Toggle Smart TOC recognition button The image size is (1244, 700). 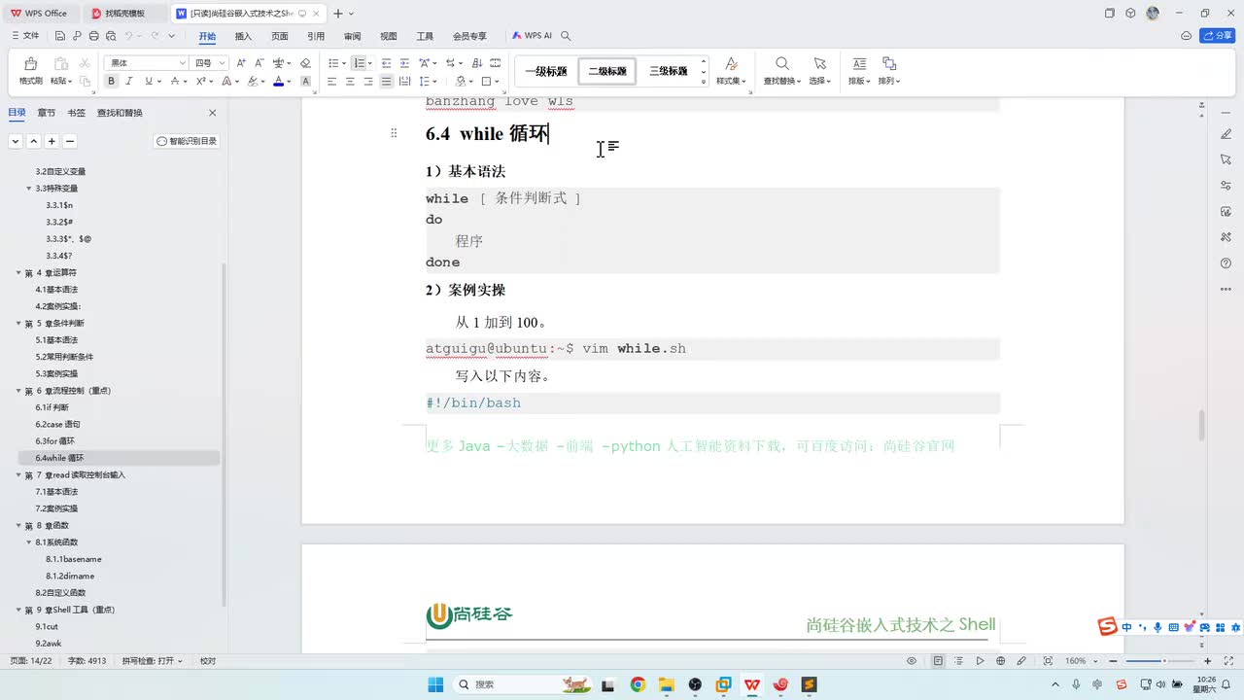[x=187, y=141]
